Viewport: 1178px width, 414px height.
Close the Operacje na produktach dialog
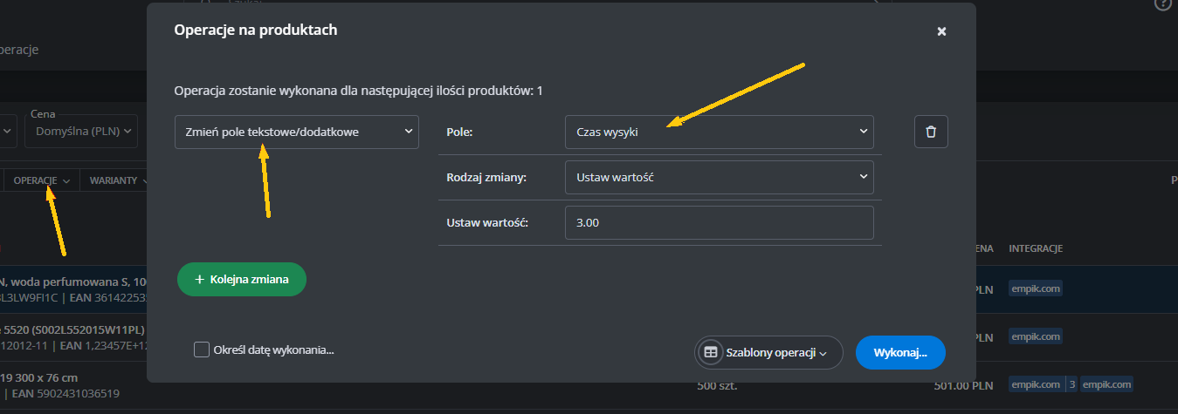(941, 31)
